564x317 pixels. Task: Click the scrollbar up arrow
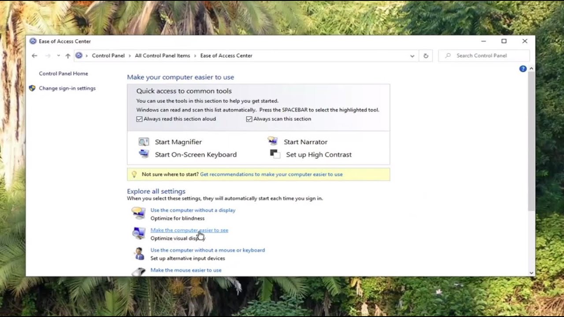tap(531, 69)
